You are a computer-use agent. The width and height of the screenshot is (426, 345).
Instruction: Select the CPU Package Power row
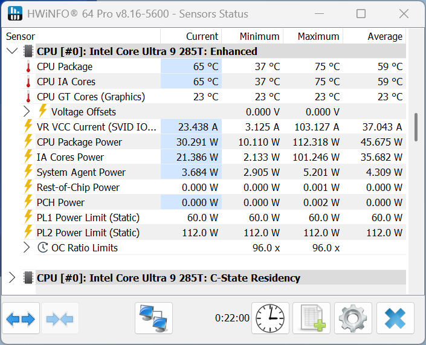[79, 142]
